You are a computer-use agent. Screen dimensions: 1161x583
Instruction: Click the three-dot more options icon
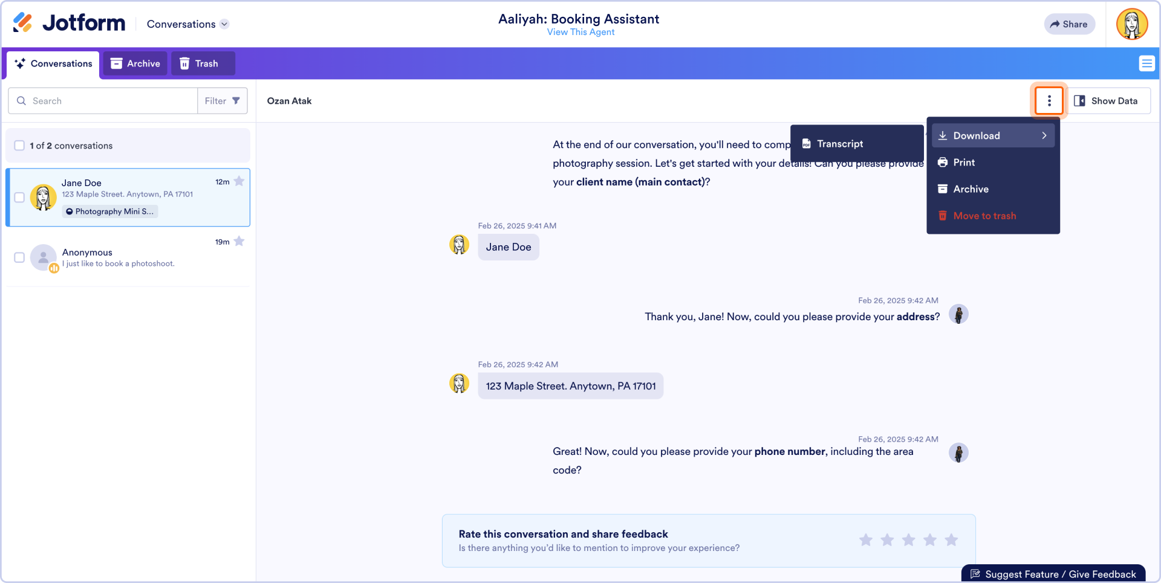1049,101
